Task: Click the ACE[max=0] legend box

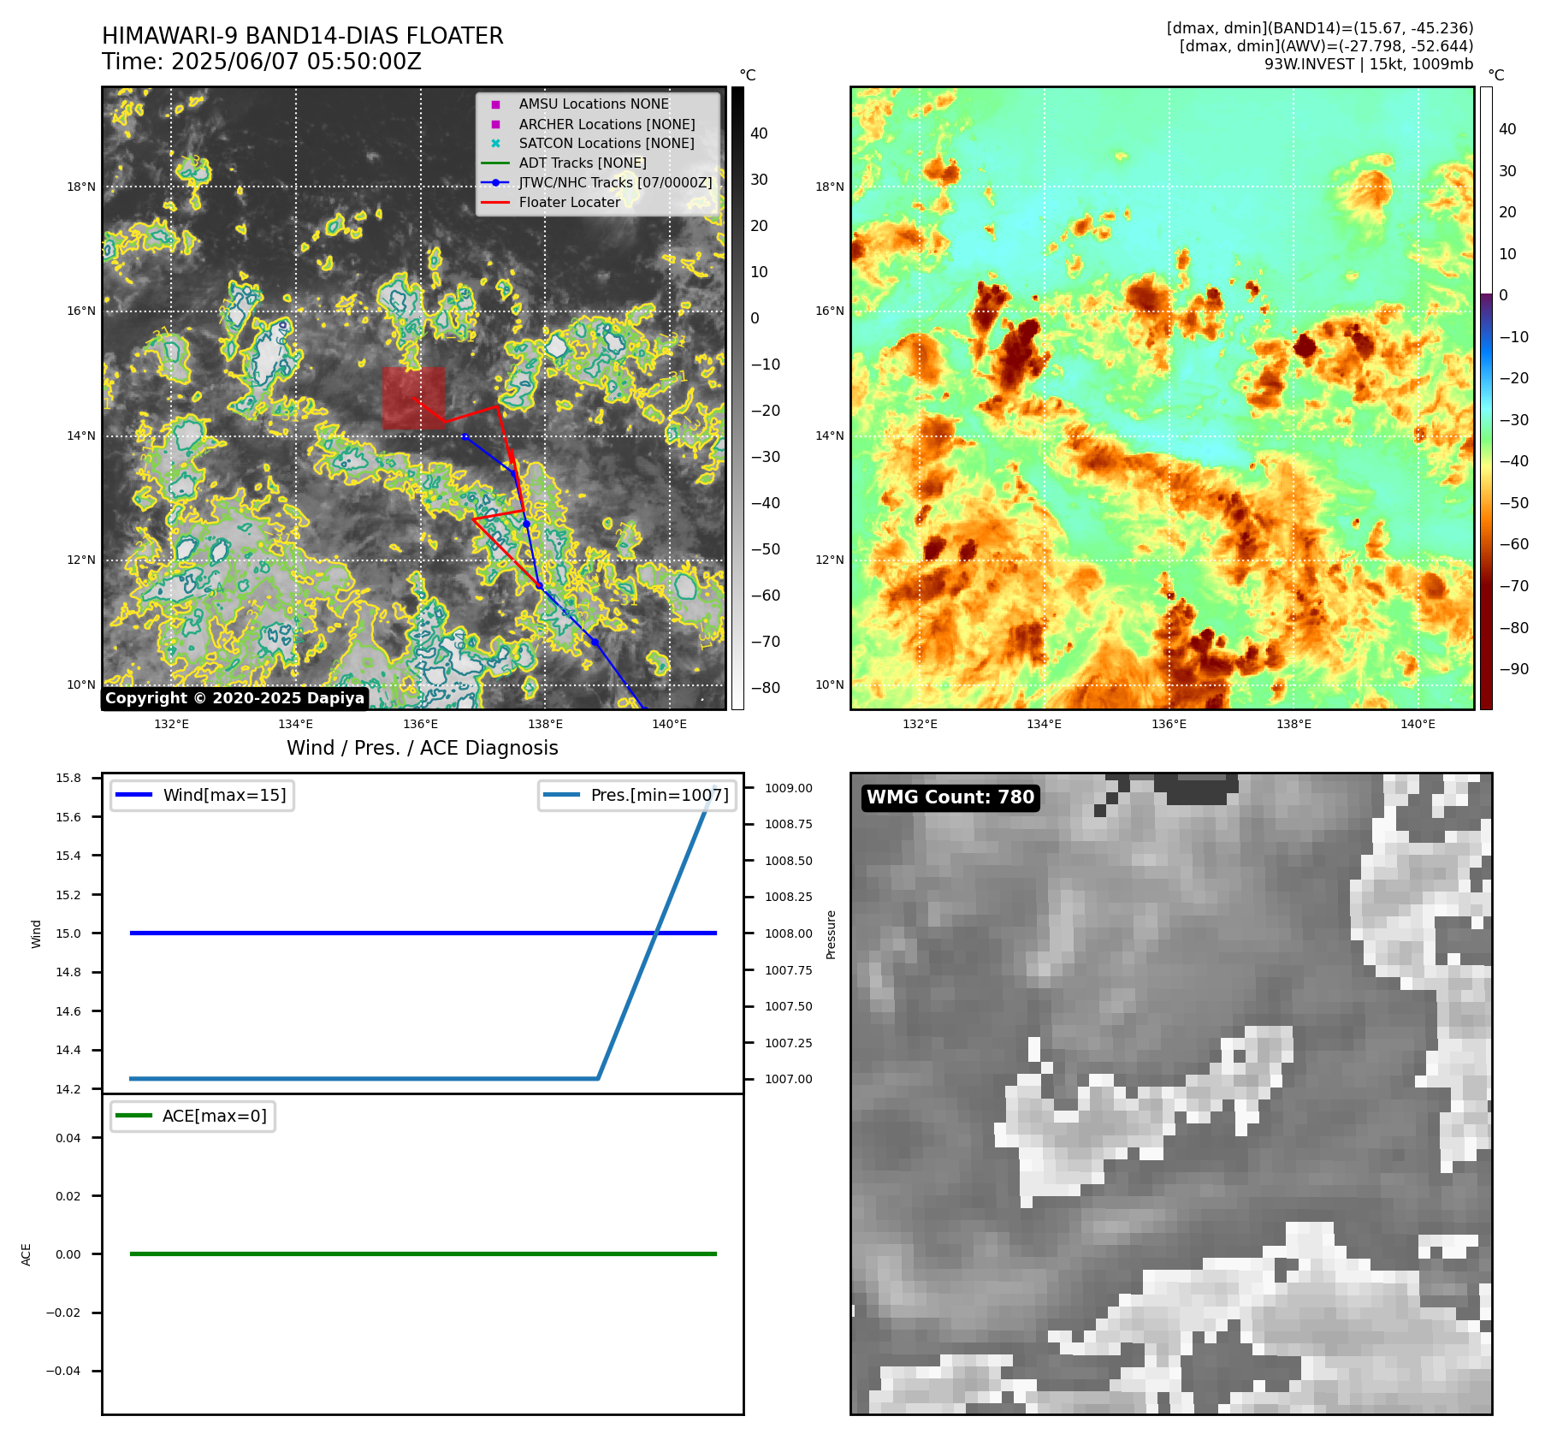Action: (192, 1116)
